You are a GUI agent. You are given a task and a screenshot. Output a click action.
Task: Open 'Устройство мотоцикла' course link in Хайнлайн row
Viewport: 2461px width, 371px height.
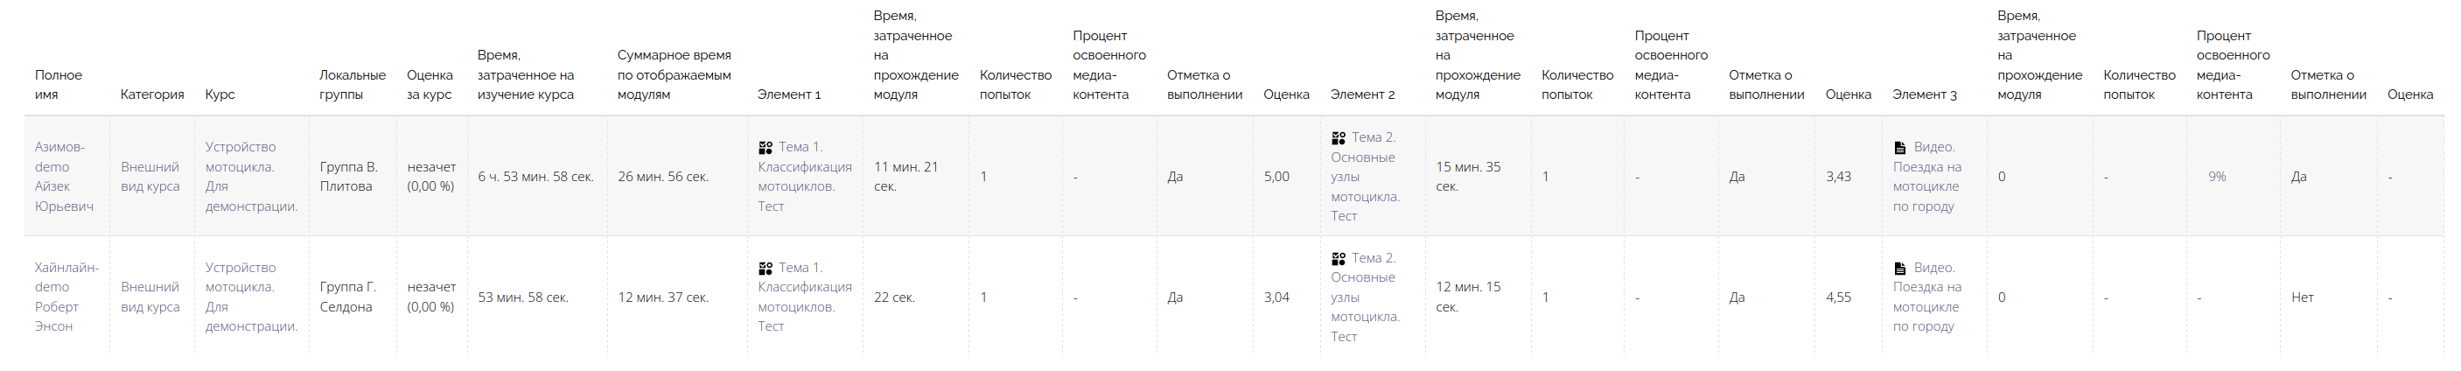[250, 297]
